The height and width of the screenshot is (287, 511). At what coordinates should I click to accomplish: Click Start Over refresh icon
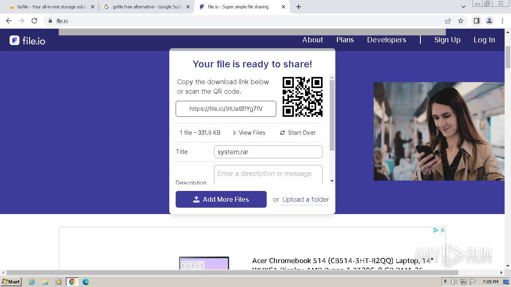pyautogui.click(x=283, y=133)
